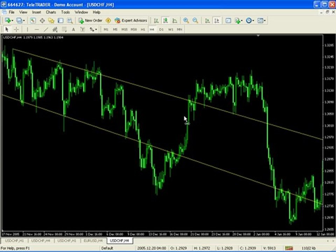Open the Navigator yellow stars icon

[x=51, y=21]
